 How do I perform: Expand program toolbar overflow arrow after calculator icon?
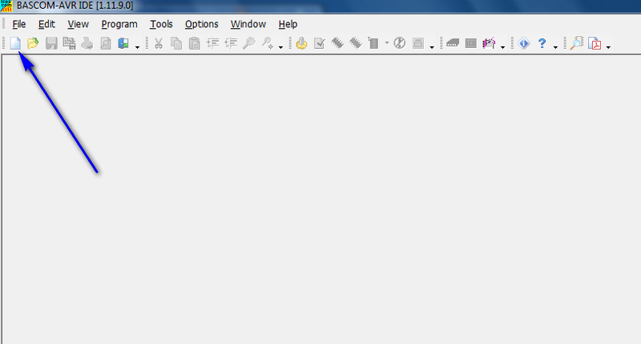pyautogui.click(x=432, y=47)
